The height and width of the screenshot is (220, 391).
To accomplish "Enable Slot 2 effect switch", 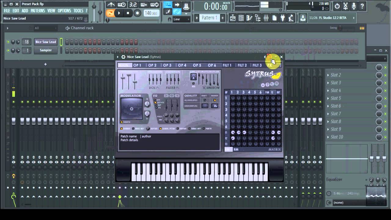I will (x=385, y=75).
